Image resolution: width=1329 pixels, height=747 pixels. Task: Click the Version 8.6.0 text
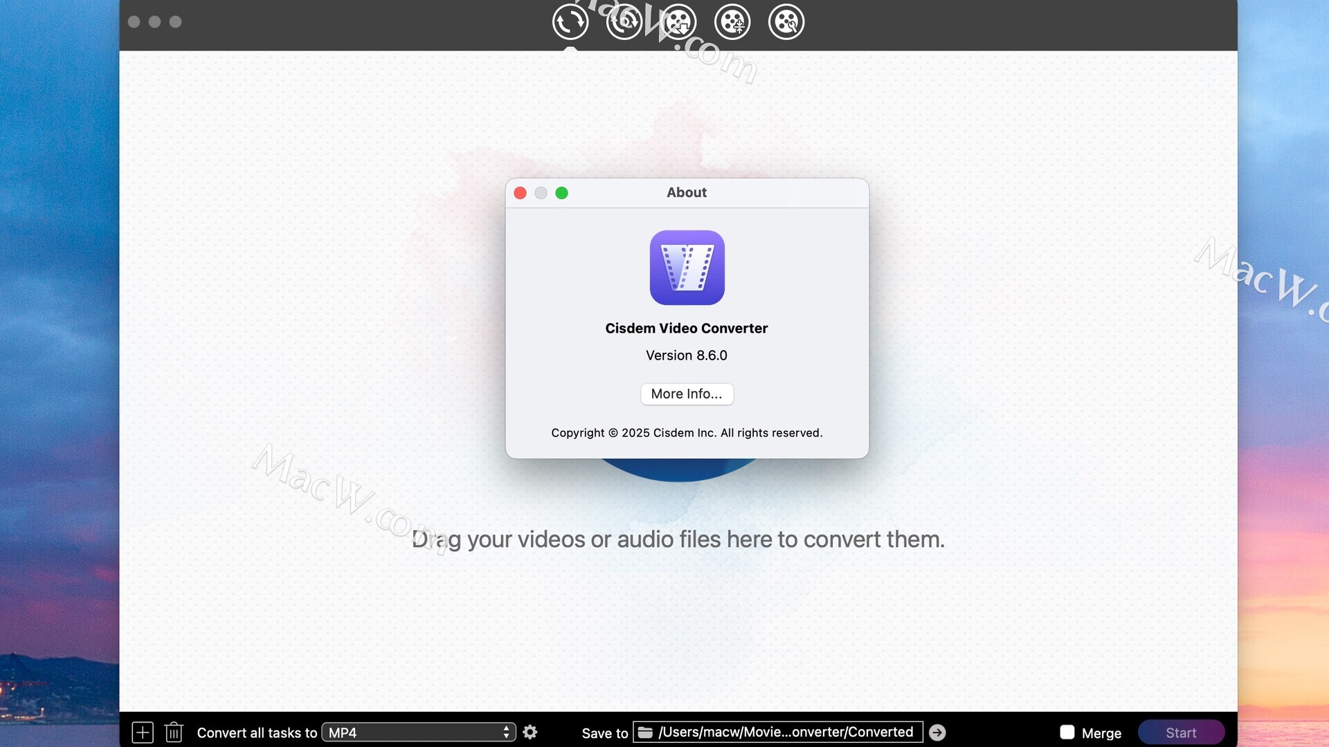[x=687, y=356]
